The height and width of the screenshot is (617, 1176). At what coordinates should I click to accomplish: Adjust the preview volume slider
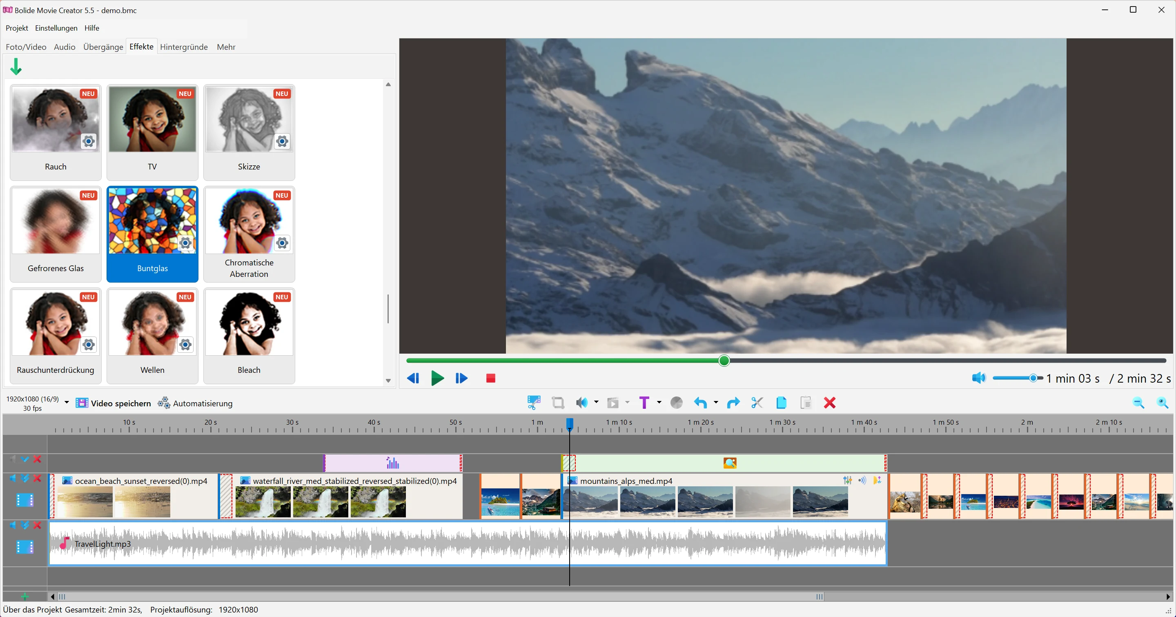click(x=1018, y=378)
